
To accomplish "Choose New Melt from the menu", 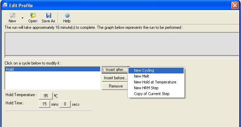I will pyautogui.click(x=156, y=76).
